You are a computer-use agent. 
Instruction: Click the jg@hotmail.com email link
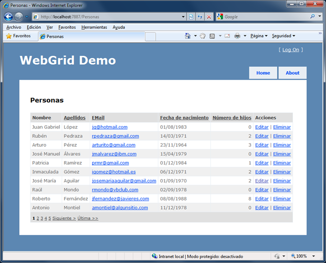(x=109, y=127)
